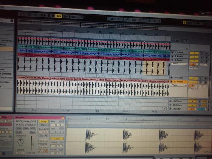Toggle the Hi-Q switch
Viewport: 212px width, 159px height.
pyautogui.click(x=19, y=132)
